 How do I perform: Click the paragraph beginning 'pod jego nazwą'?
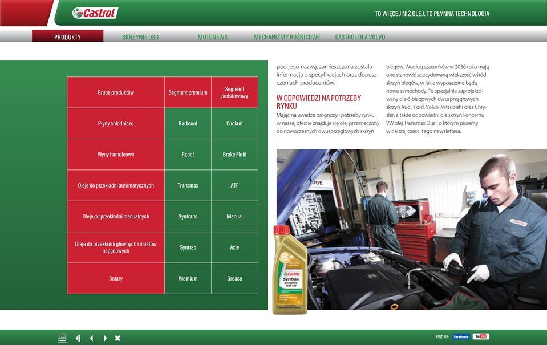point(327,75)
